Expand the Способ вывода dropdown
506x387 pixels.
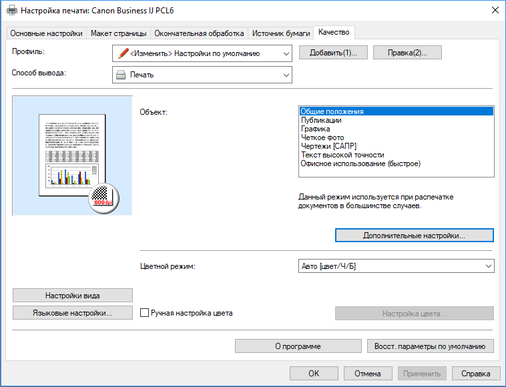[202, 75]
